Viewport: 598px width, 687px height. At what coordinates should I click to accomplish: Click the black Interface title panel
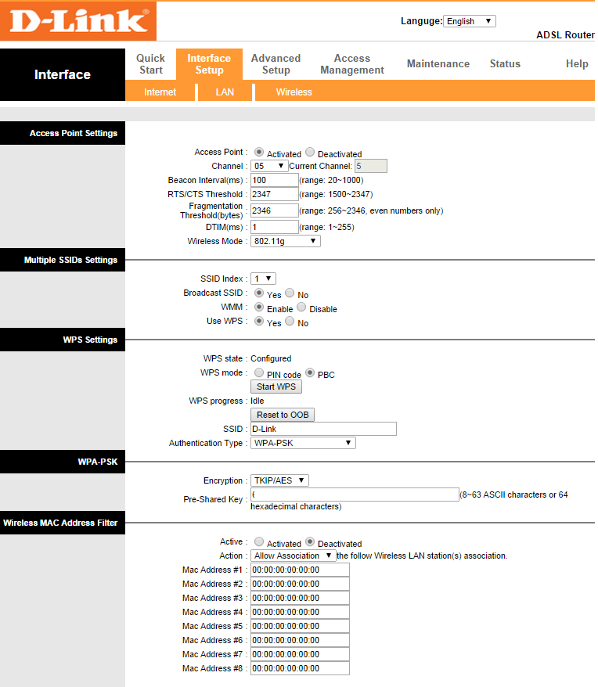click(63, 74)
